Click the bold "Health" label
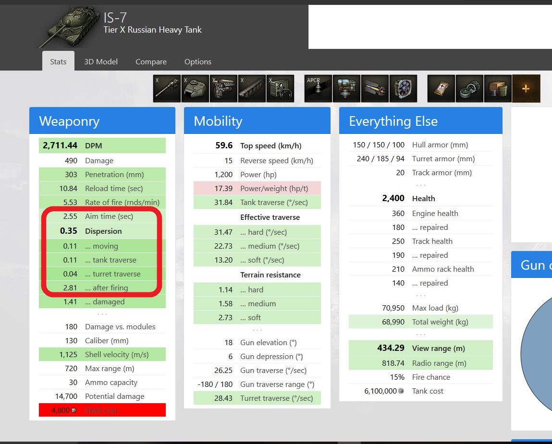Viewport: 552px width, 444px height. tap(424, 198)
